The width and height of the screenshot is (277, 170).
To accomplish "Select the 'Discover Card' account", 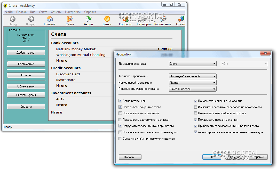I will click(68, 74).
